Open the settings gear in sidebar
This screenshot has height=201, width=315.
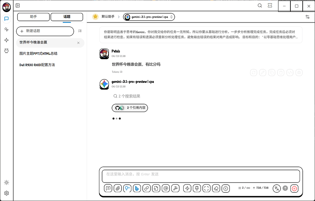(x=6, y=193)
